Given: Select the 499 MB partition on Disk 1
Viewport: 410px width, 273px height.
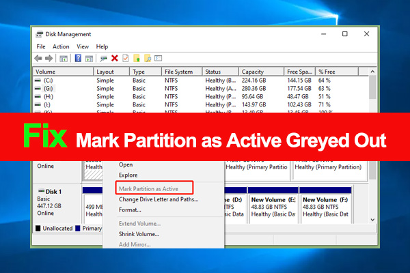Looking at the screenshot, I should pos(93,205).
